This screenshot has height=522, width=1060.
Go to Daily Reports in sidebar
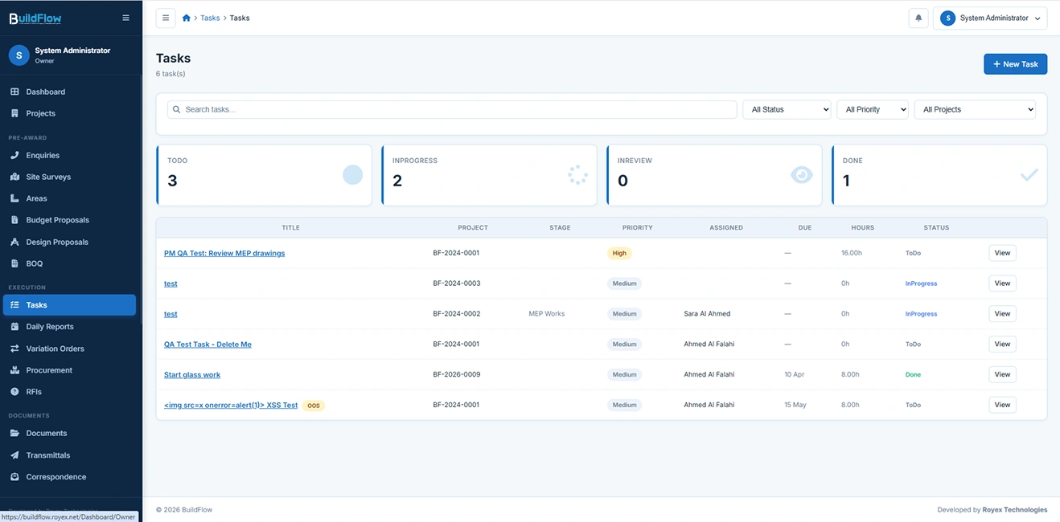50,327
